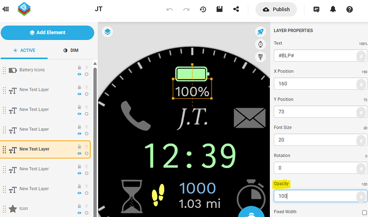Image resolution: width=368 pixels, height=217 pixels.
Task: Lock the Battery Icons layer
Action: tap(79, 68)
